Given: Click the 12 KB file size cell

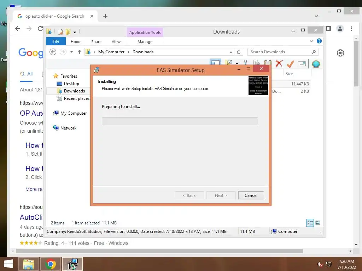Looking at the screenshot, I should [304, 91].
